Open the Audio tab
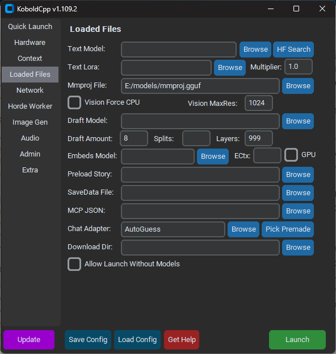This screenshot has width=336, height=354. point(30,138)
